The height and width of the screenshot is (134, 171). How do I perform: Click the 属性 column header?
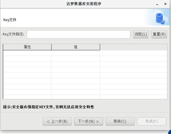point(27,47)
